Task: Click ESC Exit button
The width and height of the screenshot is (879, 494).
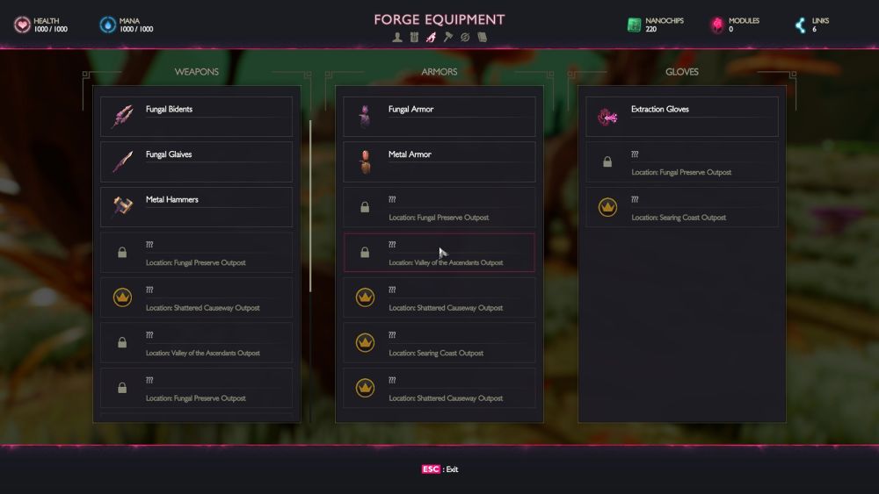Action: click(x=439, y=469)
